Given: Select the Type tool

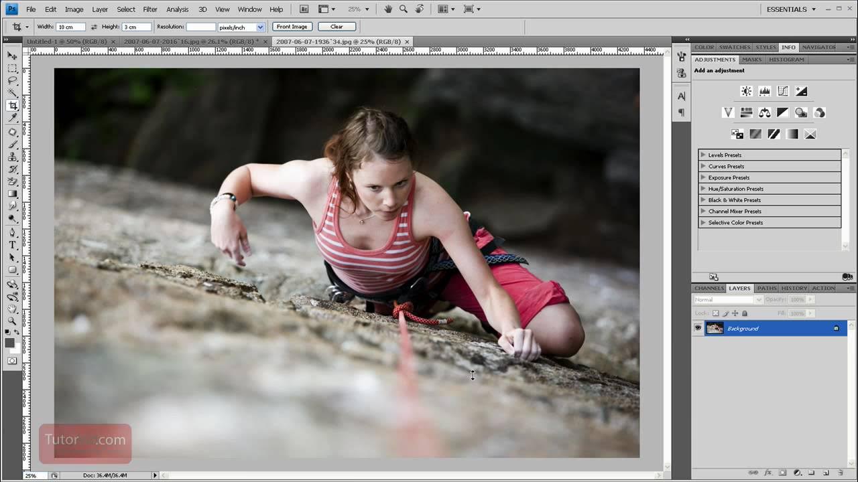Looking at the screenshot, I should tap(12, 245).
